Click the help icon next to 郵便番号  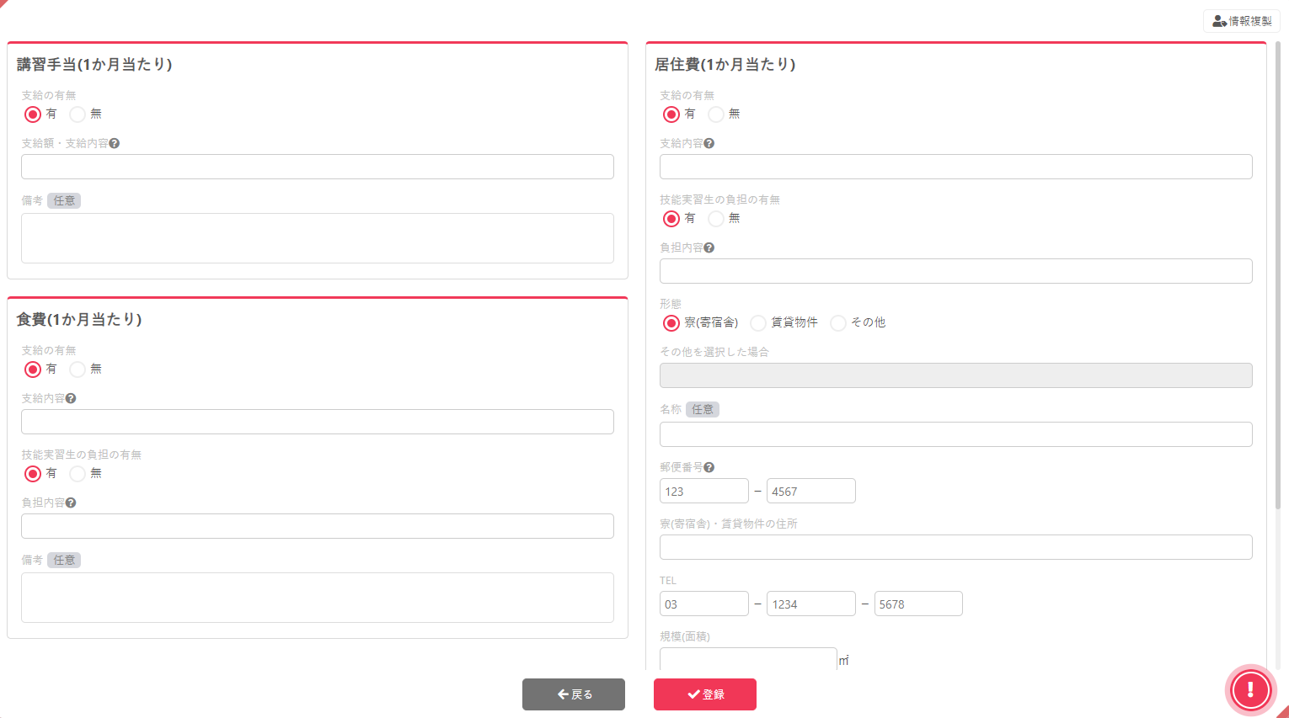pos(709,468)
